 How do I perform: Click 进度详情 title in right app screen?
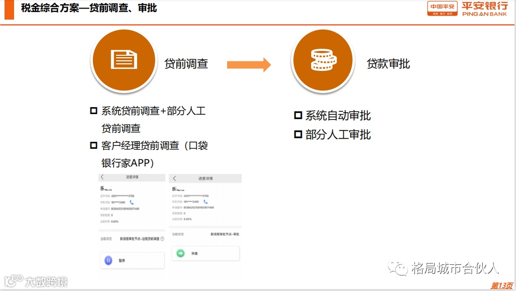[205, 178]
